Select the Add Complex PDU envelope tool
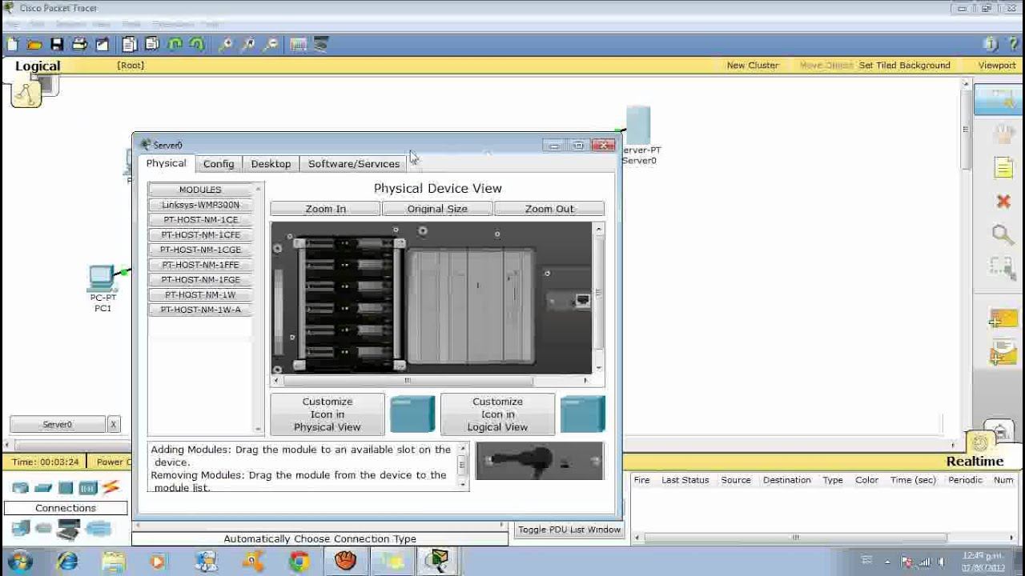 pyautogui.click(x=1003, y=353)
